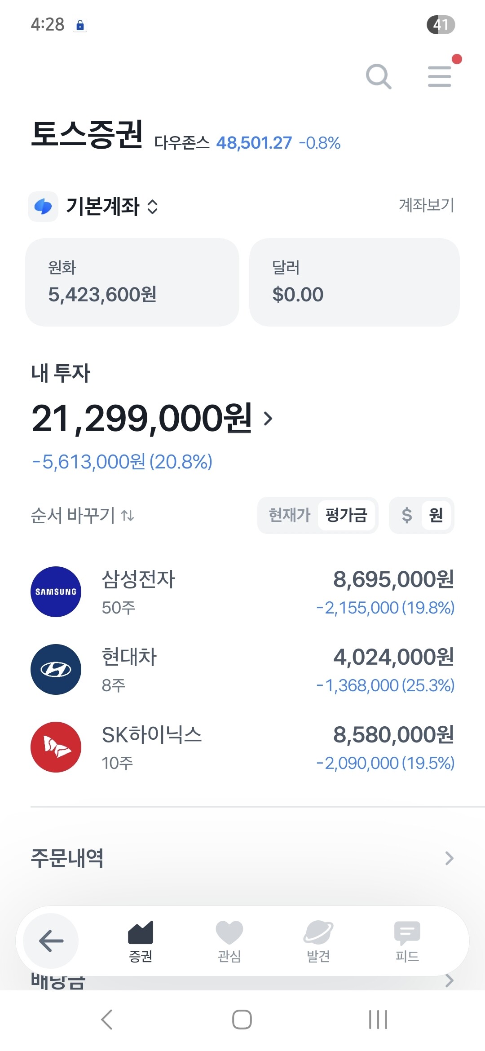Tap the Android home button
Screen dimensions: 485x1051
click(242, 1019)
